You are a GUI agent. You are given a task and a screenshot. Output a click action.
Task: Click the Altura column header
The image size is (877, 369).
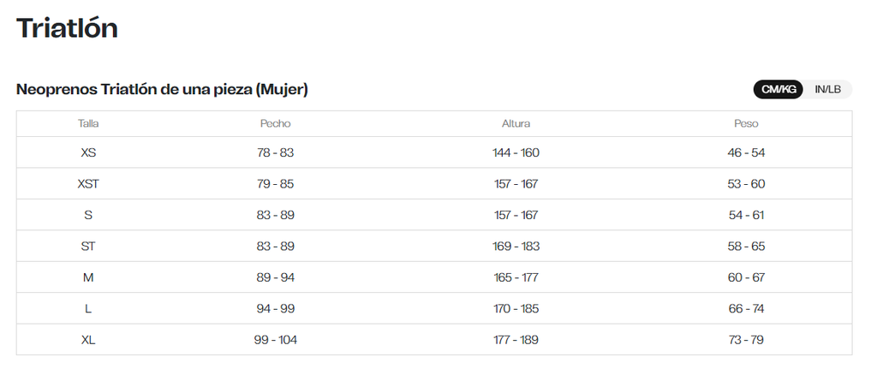(516, 123)
